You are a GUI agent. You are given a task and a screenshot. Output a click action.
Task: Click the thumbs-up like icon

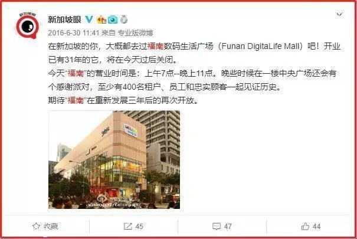tap(305, 226)
